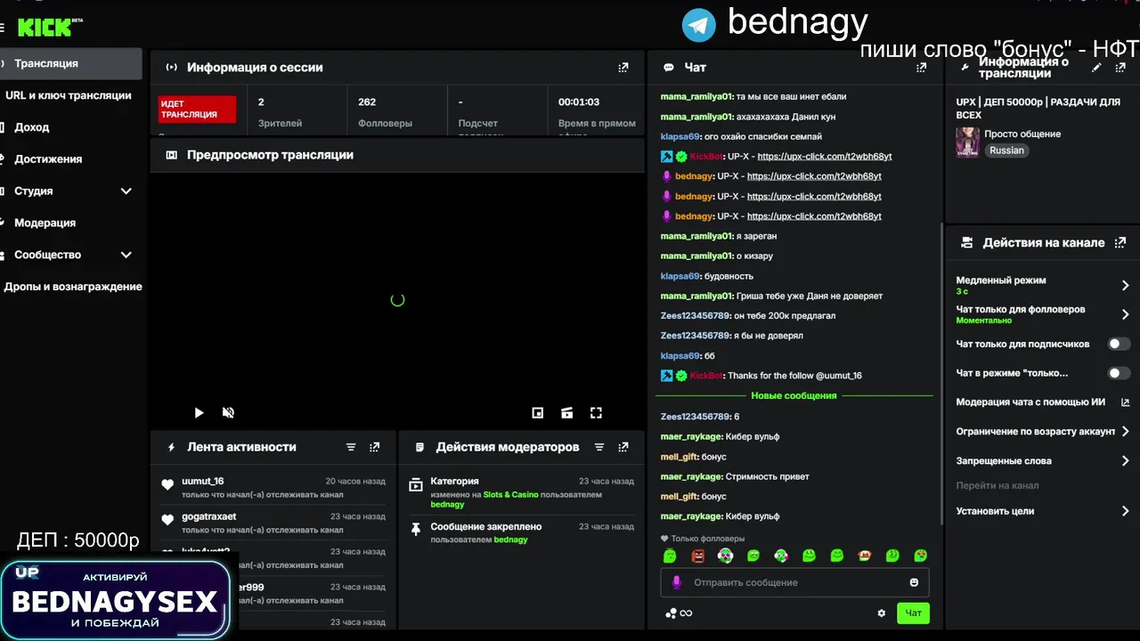Open the stream preview in fullscreen
Image resolution: width=1140 pixels, height=641 pixels.
pos(596,413)
